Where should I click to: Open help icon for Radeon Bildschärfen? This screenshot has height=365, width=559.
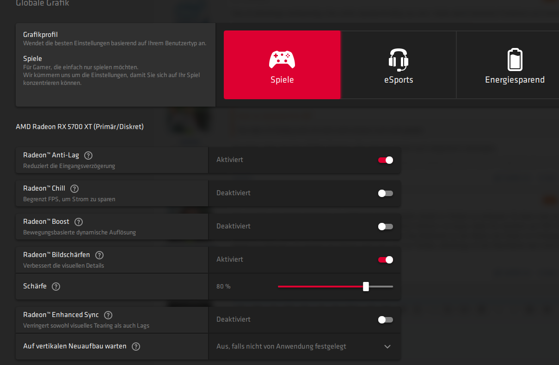99,255
